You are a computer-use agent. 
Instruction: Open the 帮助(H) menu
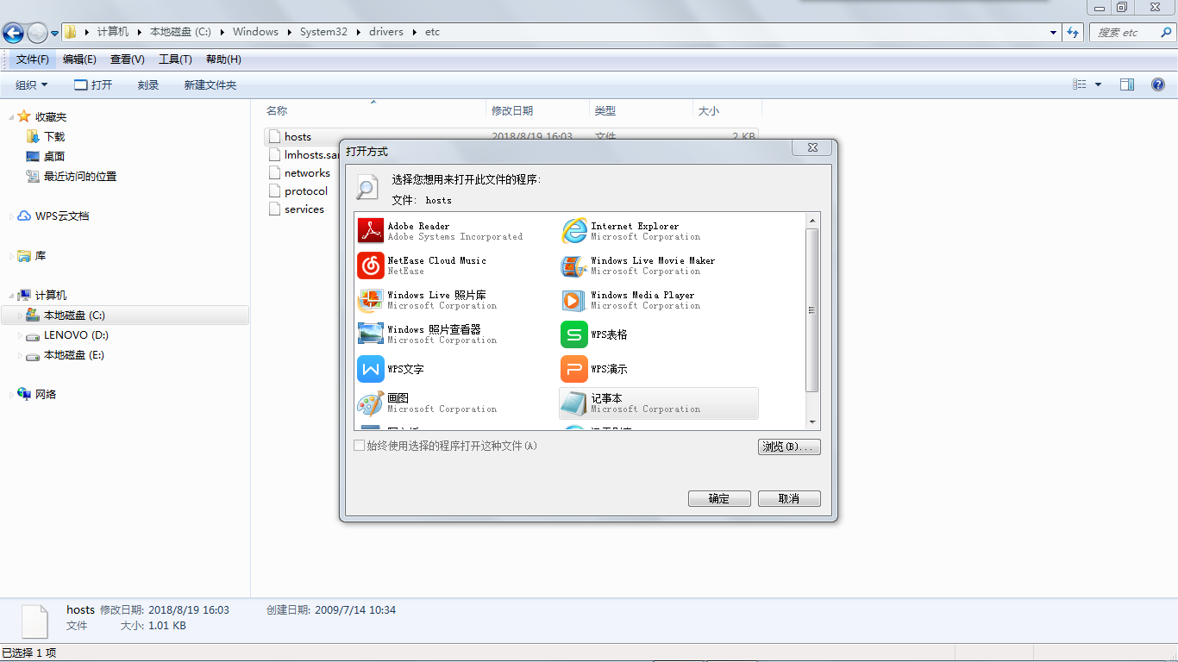tap(223, 59)
